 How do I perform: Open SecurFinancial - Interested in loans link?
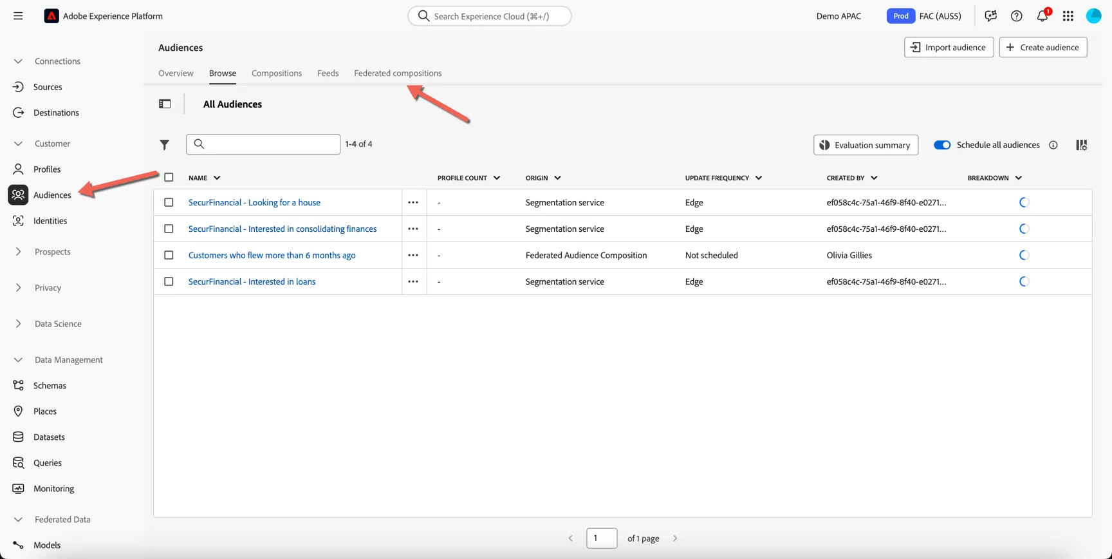(252, 281)
